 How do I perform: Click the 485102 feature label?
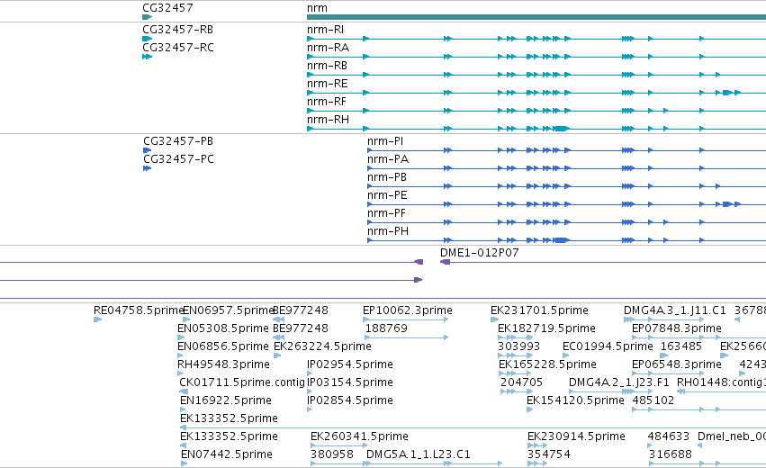point(653,400)
